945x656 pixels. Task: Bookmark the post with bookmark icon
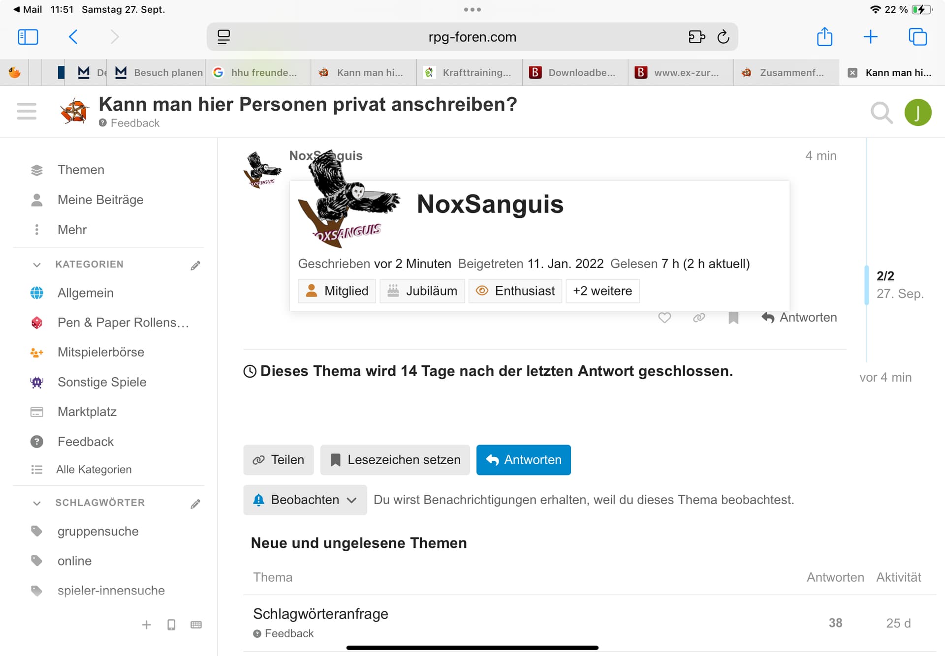tap(733, 318)
